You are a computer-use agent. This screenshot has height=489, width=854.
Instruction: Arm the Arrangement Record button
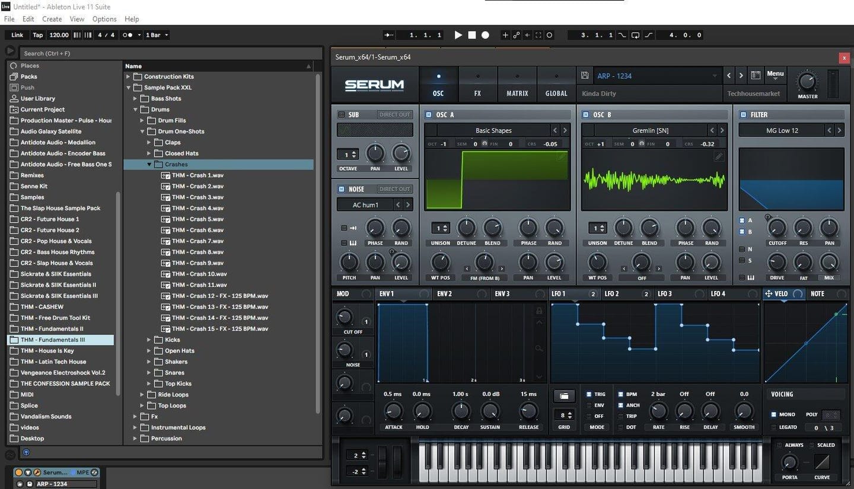point(485,35)
